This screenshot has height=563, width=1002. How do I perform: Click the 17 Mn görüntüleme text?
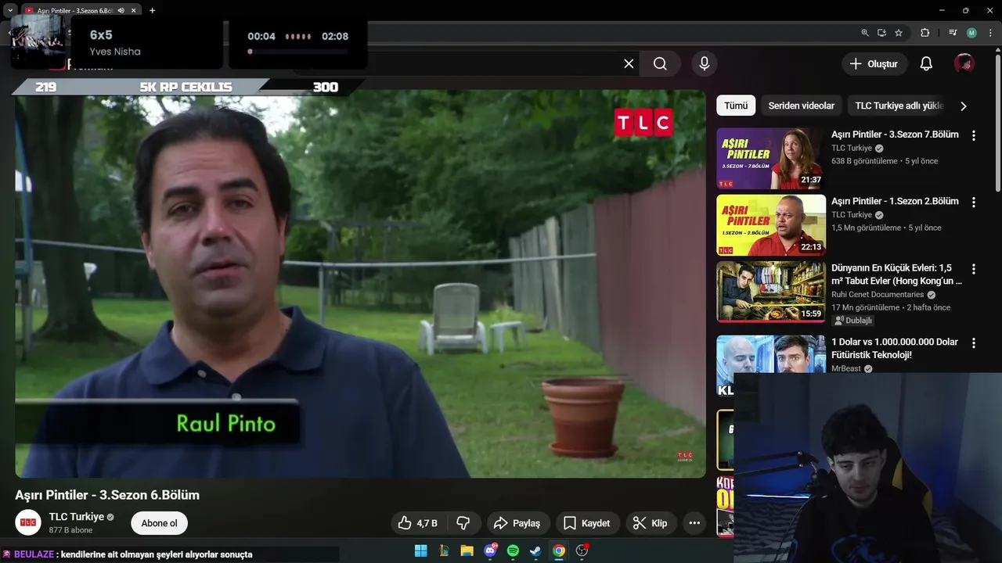[x=865, y=307]
